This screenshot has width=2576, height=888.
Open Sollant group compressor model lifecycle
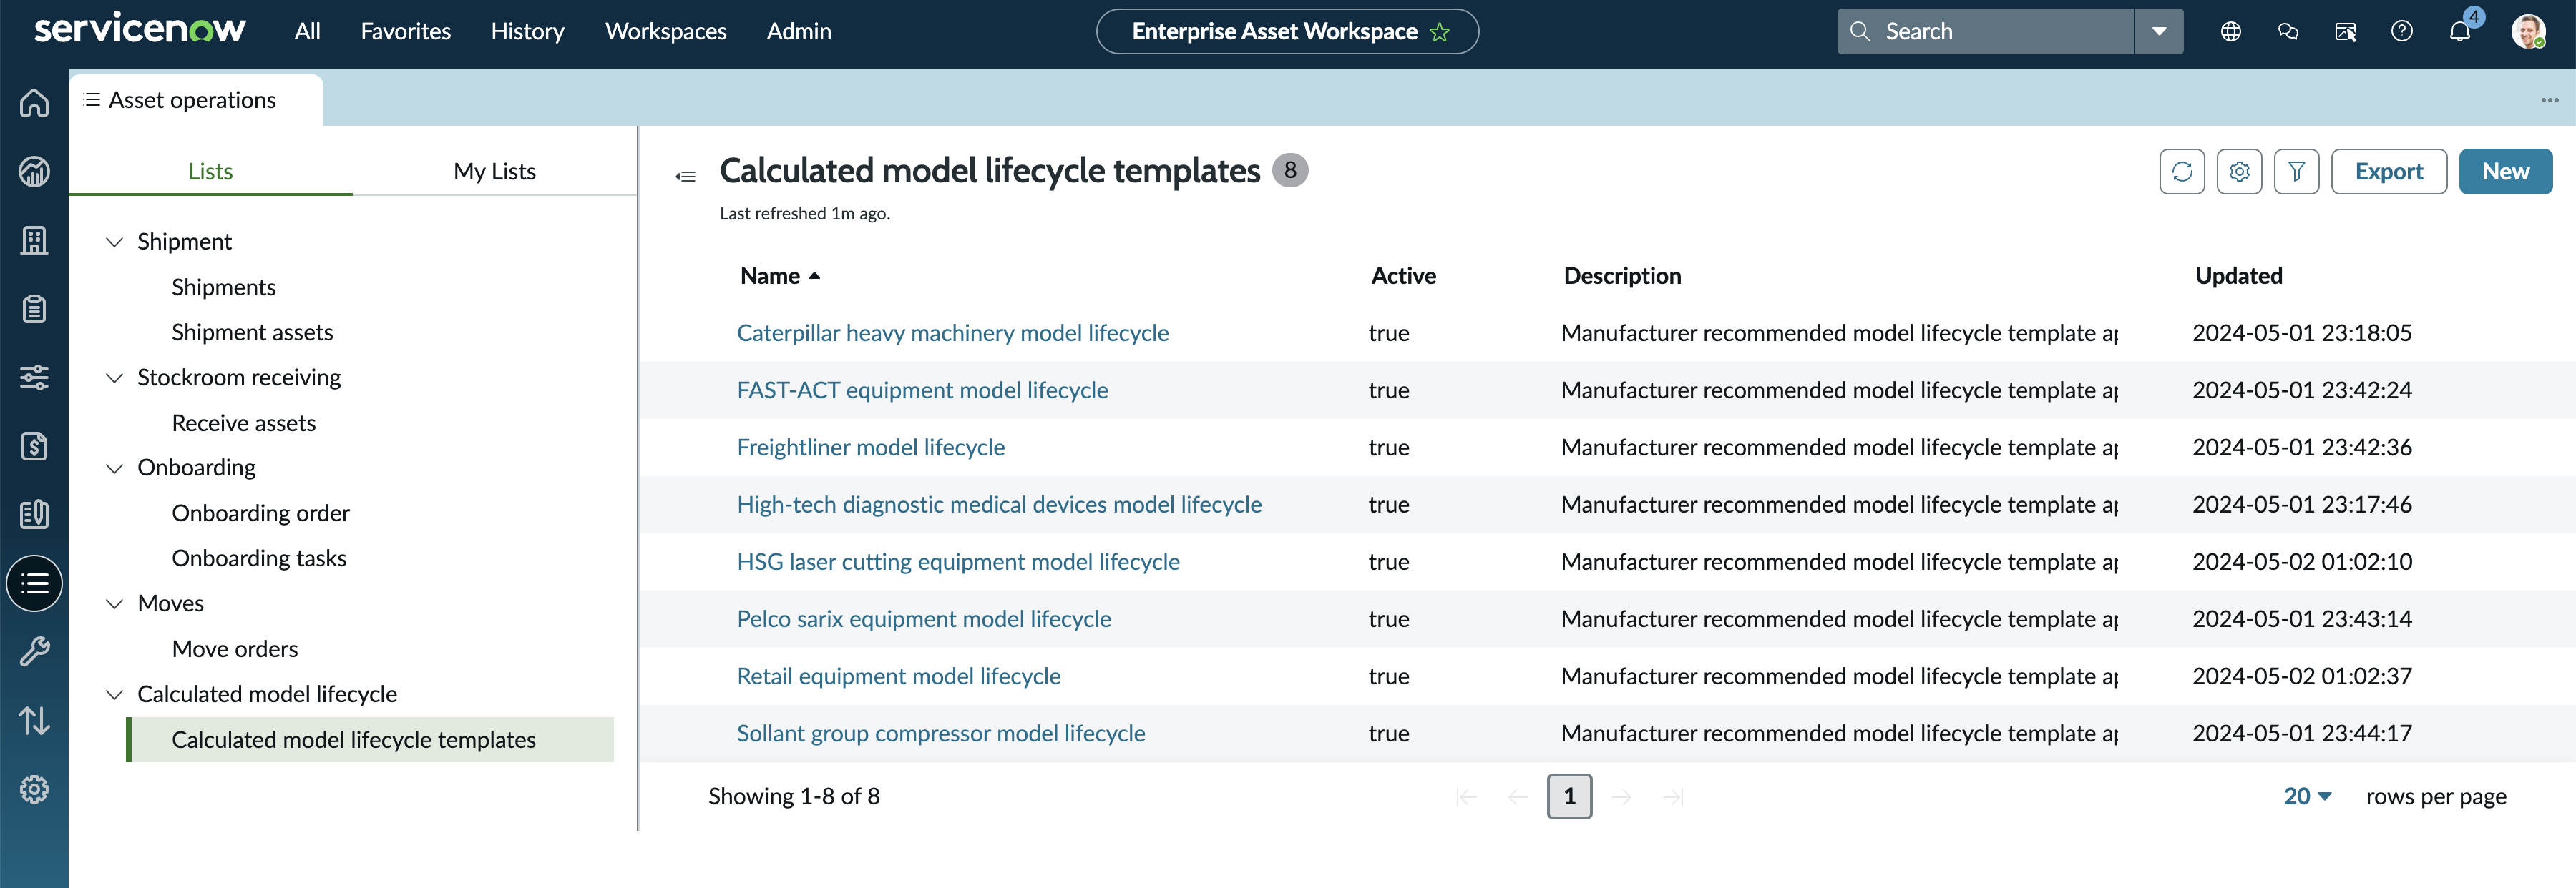tap(940, 733)
